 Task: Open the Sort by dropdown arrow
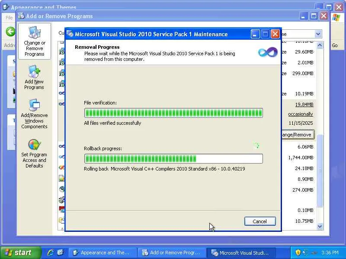[318, 34]
